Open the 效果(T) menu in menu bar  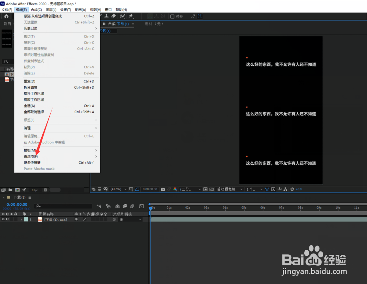pyautogui.click(x=66, y=10)
